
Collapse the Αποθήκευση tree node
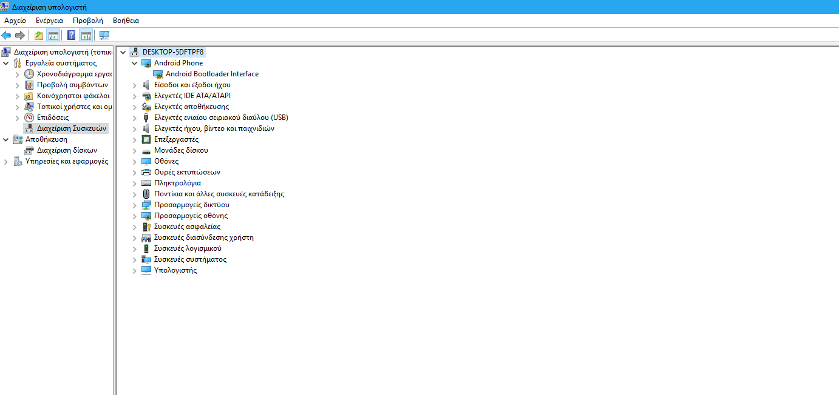(6, 139)
